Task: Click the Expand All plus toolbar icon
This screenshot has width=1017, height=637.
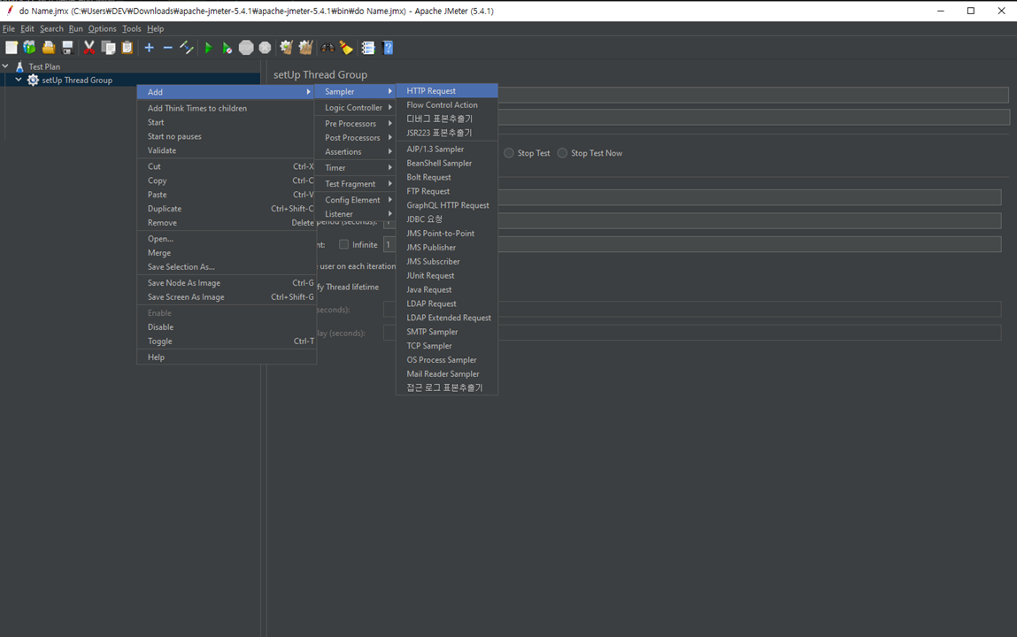Action: 150,48
